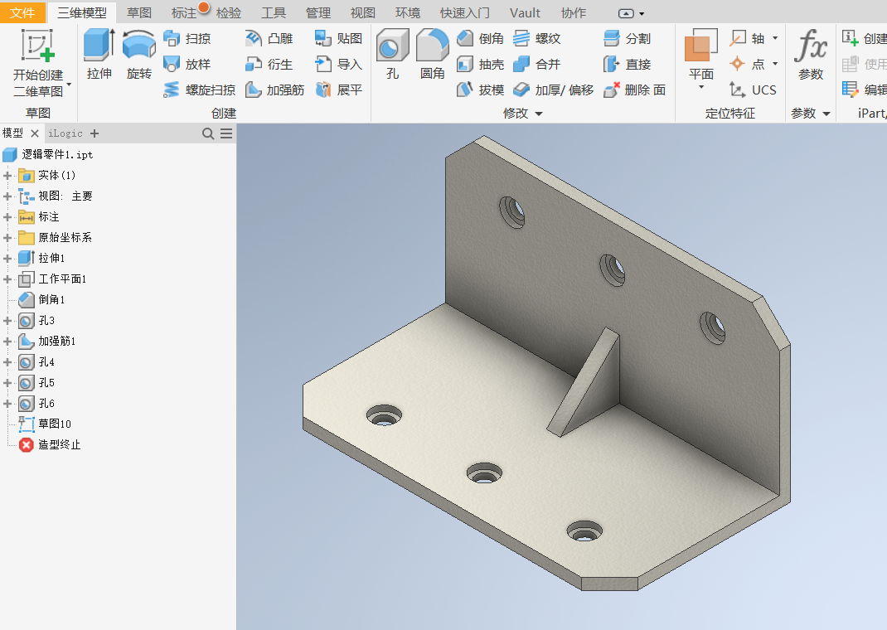Start a new 2D sketch with 开始创建二维草图
Image resolution: width=887 pixels, height=630 pixels.
(38, 63)
